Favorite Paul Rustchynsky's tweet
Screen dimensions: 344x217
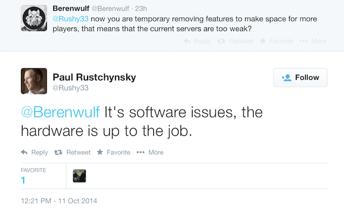pyautogui.click(x=113, y=153)
